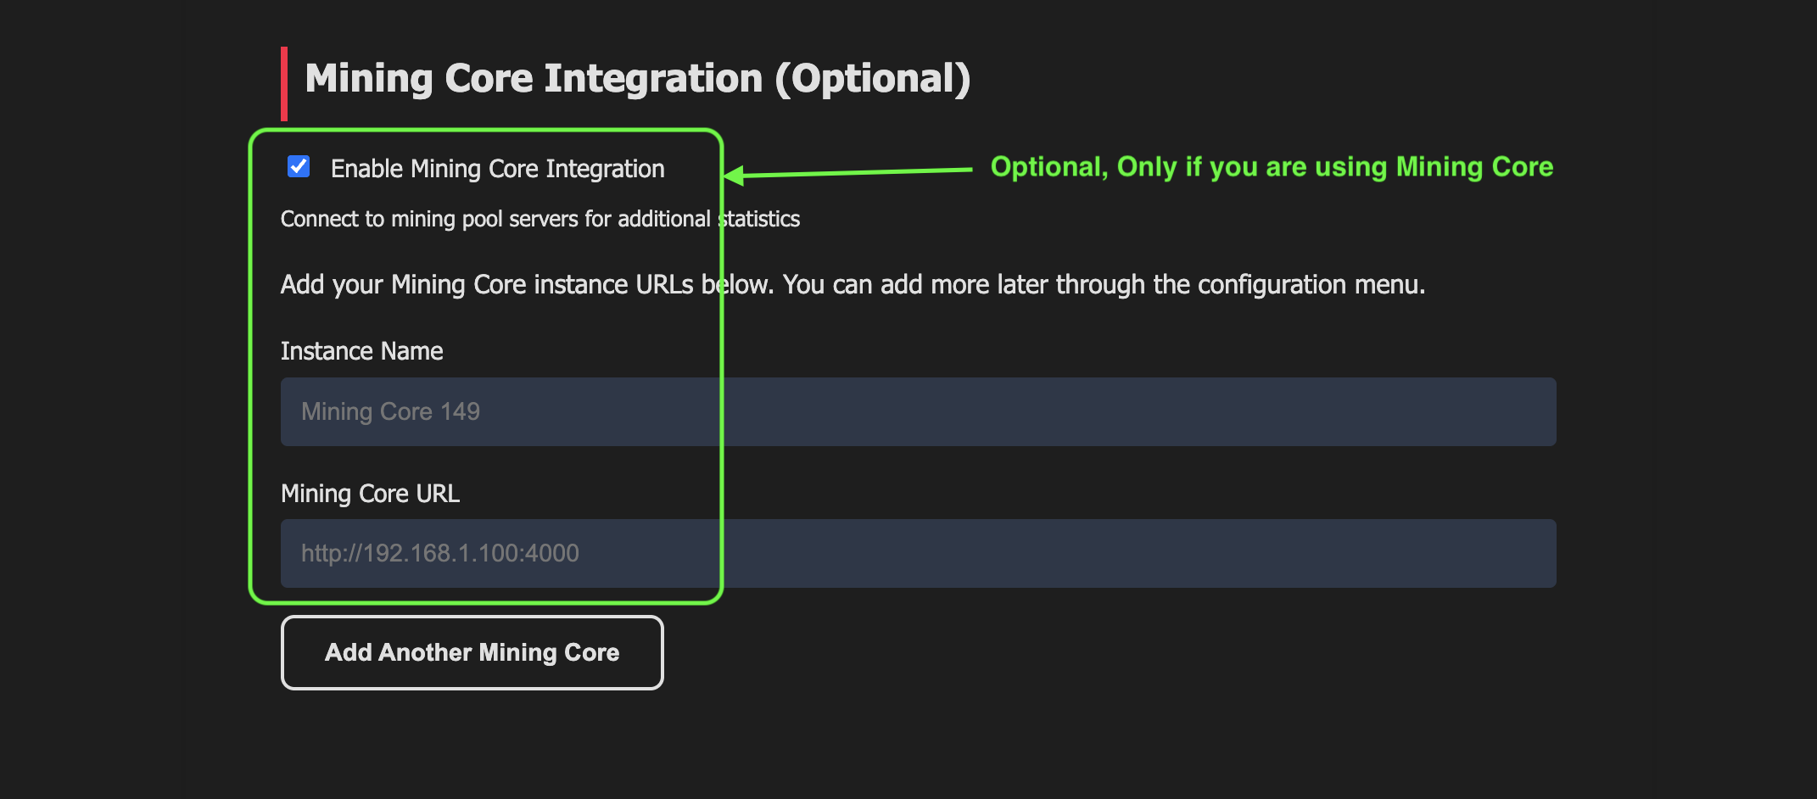Click the 'Add your Mining Core instance URLs' text
Screen dimensions: 1817x799
click(x=852, y=285)
